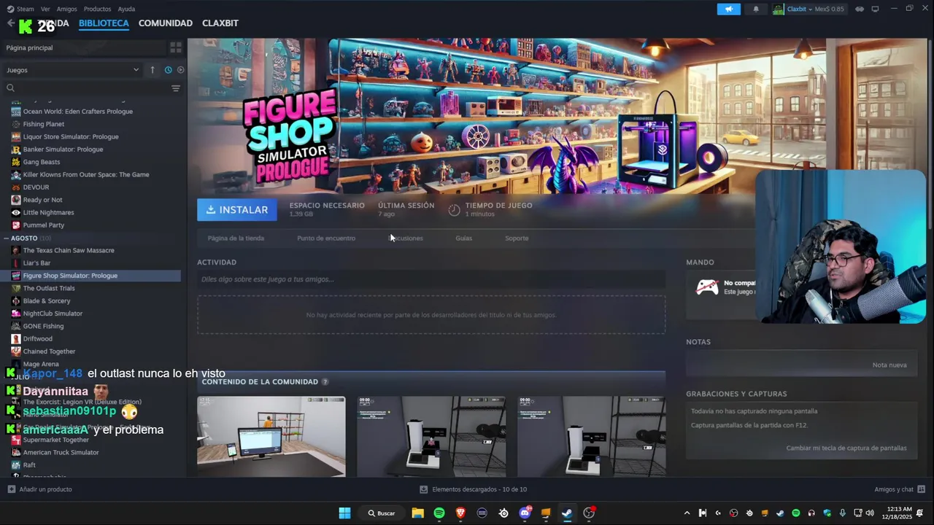Click the Chained Together game icon
934x525 pixels.
pos(16,351)
